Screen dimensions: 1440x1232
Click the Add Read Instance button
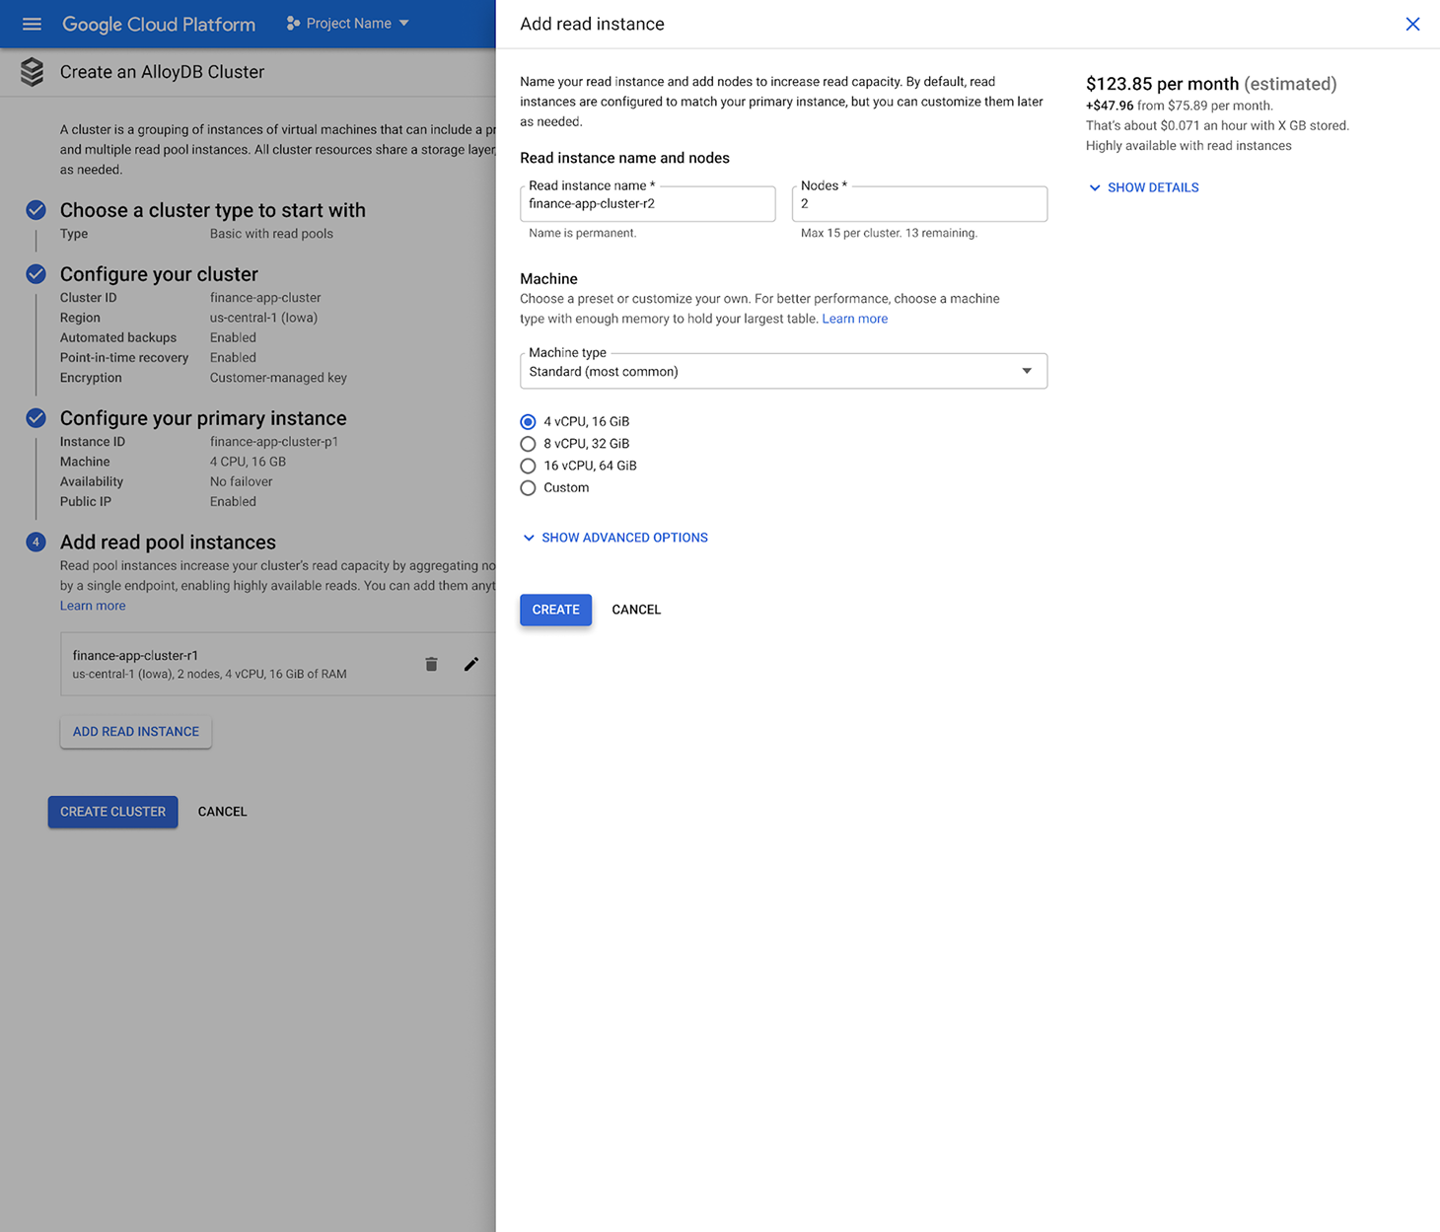136,732
